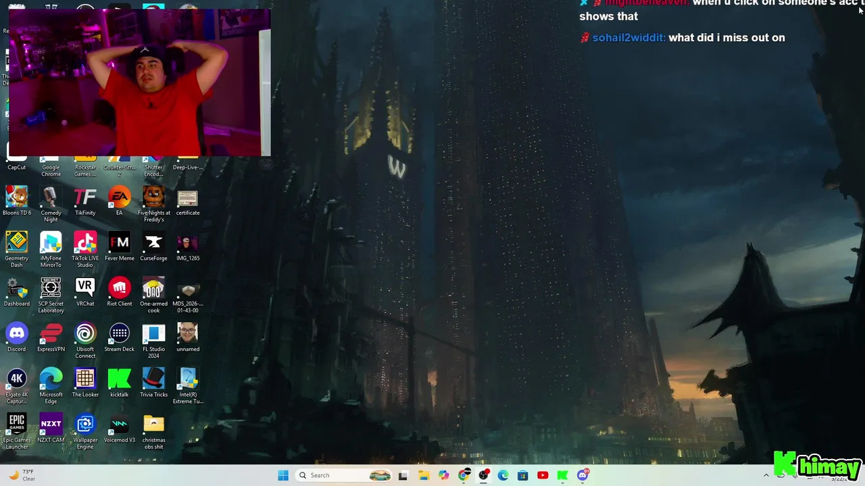
Task: Open Microsoft Edge from the taskbar
Action: (503, 475)
